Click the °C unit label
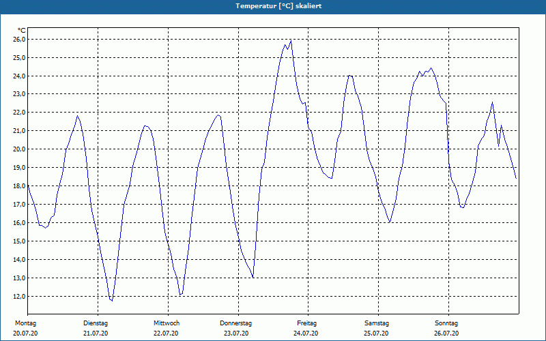Screen dimensions: 546x341 [21, 31]
